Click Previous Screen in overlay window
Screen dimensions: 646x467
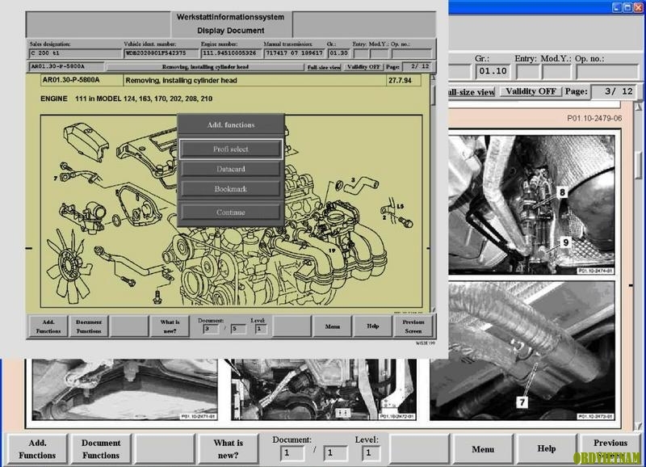point(413,326)
